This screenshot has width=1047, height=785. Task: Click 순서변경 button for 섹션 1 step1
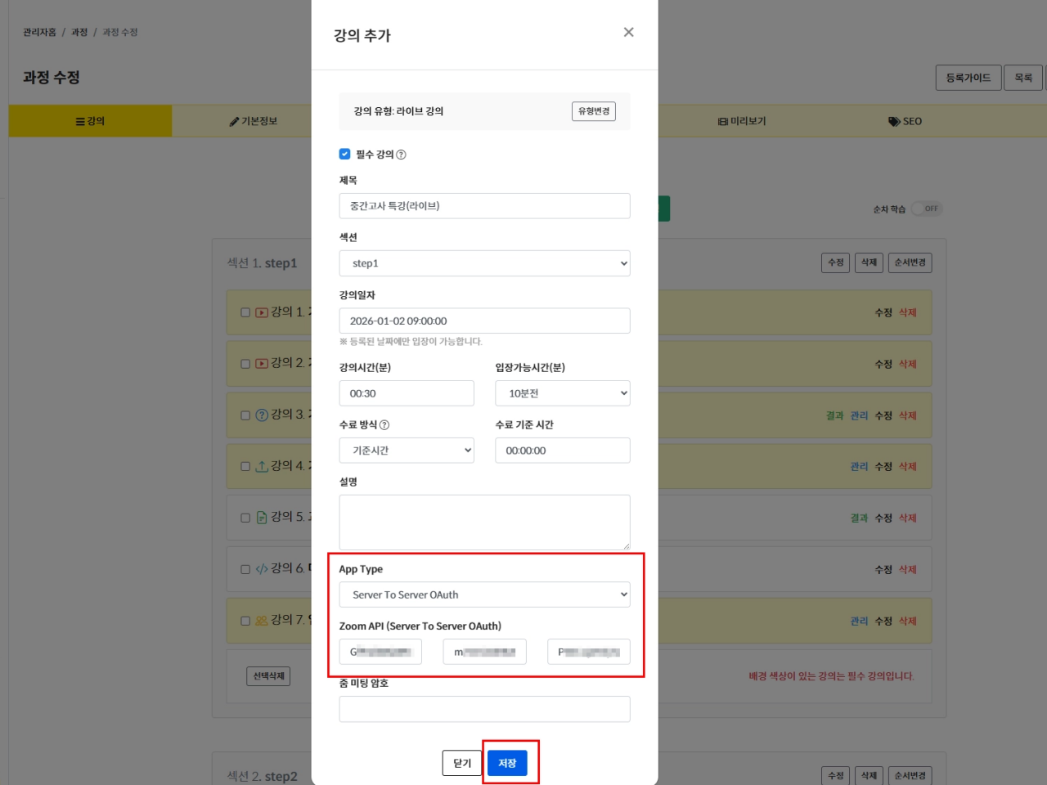(x=910, y=262)
